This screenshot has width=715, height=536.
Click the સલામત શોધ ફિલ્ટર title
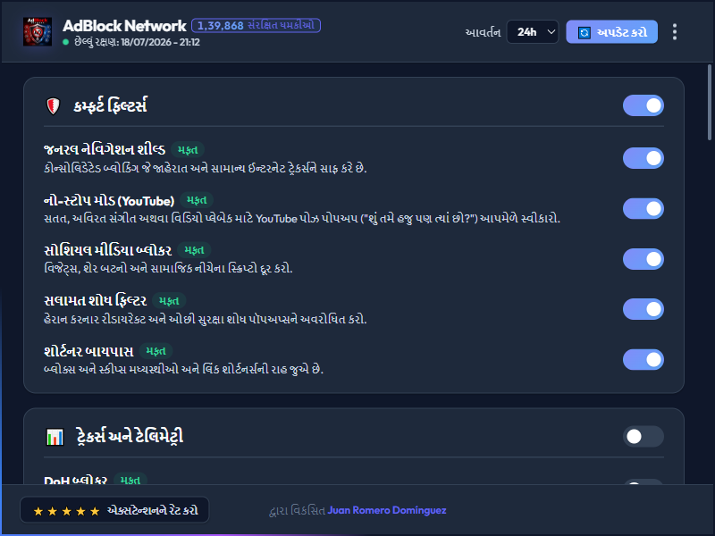96,301
